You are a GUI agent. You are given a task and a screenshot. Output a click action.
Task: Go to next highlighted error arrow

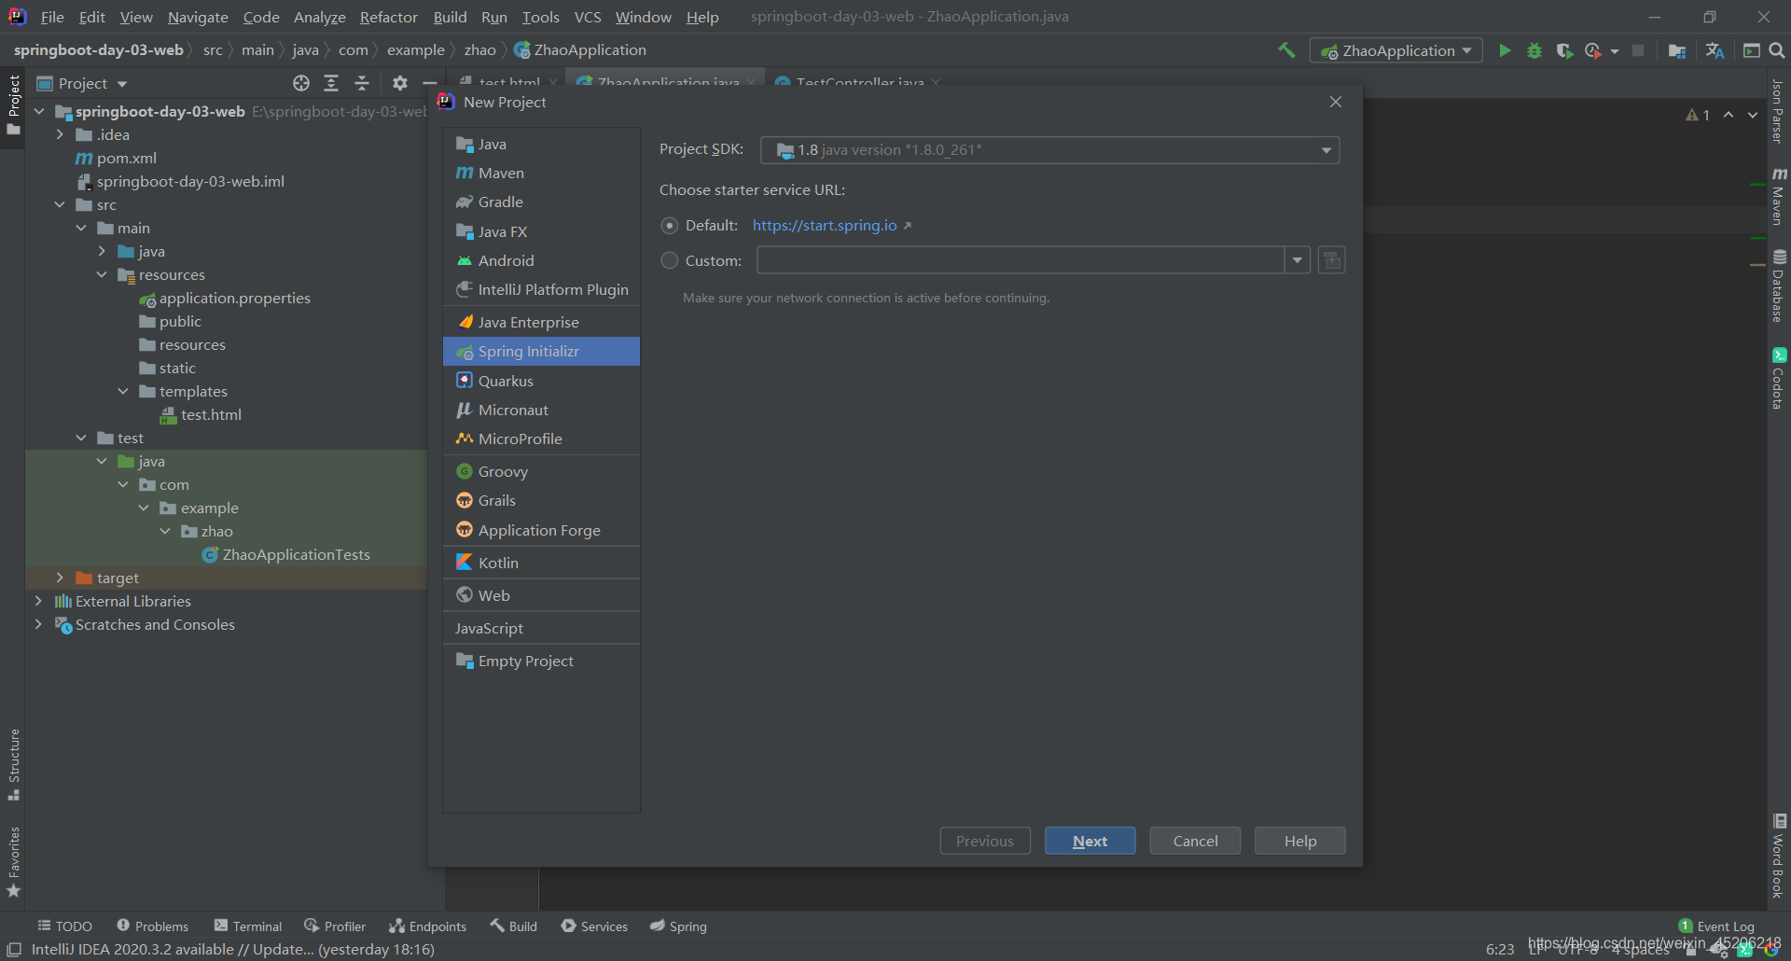pyautogui.click(x=1753, y=115)
